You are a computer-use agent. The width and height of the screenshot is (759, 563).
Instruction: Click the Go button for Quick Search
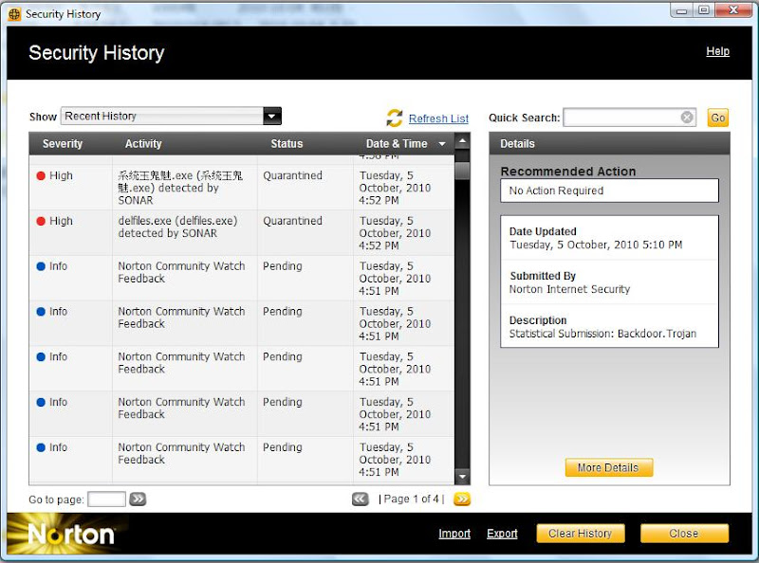(718, 118)
